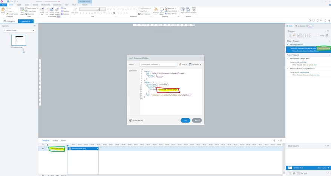The width and height of the screenshot is (331, 176).
Task: Toggle visibility of NewObjectName in timeline
Action: (43, 148)
